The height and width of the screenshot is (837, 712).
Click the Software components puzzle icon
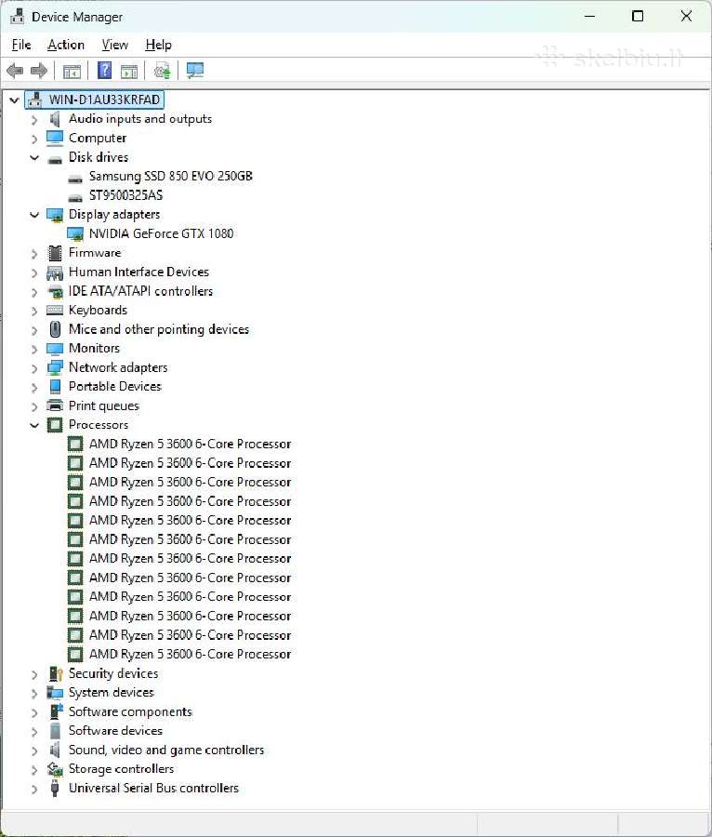[x=56, y=711]
